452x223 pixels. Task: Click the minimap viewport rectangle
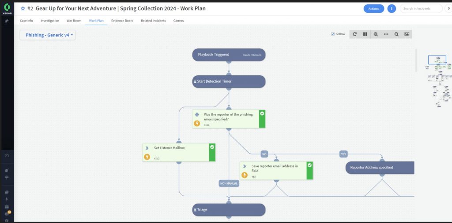coord(437,60)
